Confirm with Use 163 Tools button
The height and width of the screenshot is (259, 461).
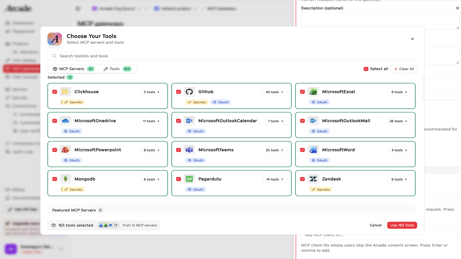click(x=402, y=225)
